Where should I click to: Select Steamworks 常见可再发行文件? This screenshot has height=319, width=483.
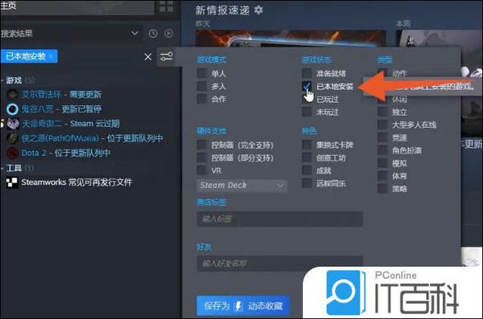pyautogui.click(x=76, y=182)
